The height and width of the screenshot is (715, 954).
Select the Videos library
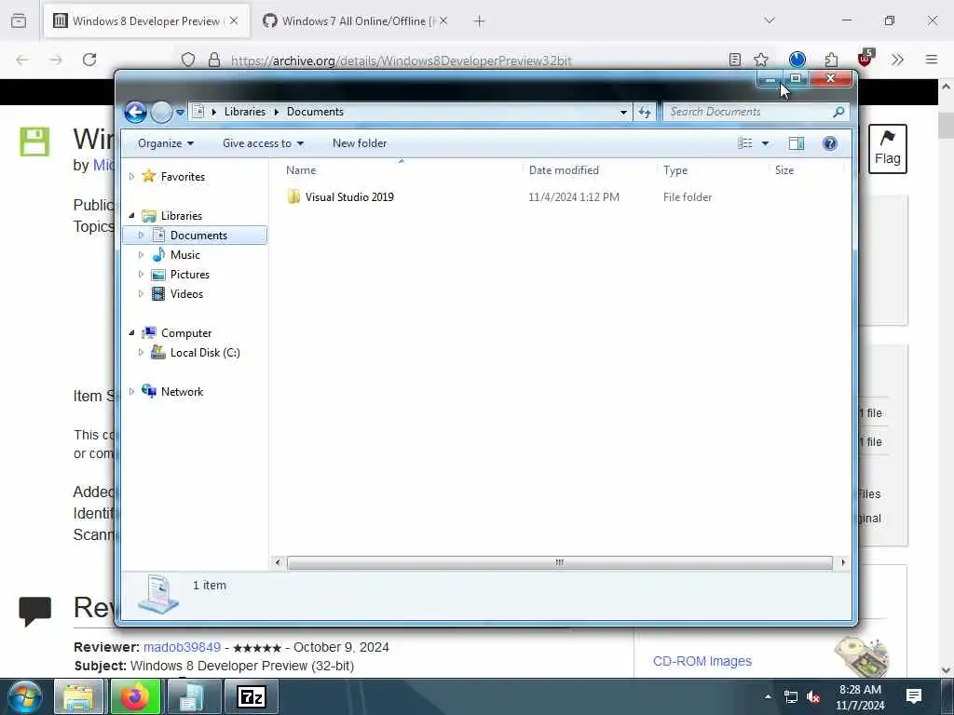click(x=186, y=294)
